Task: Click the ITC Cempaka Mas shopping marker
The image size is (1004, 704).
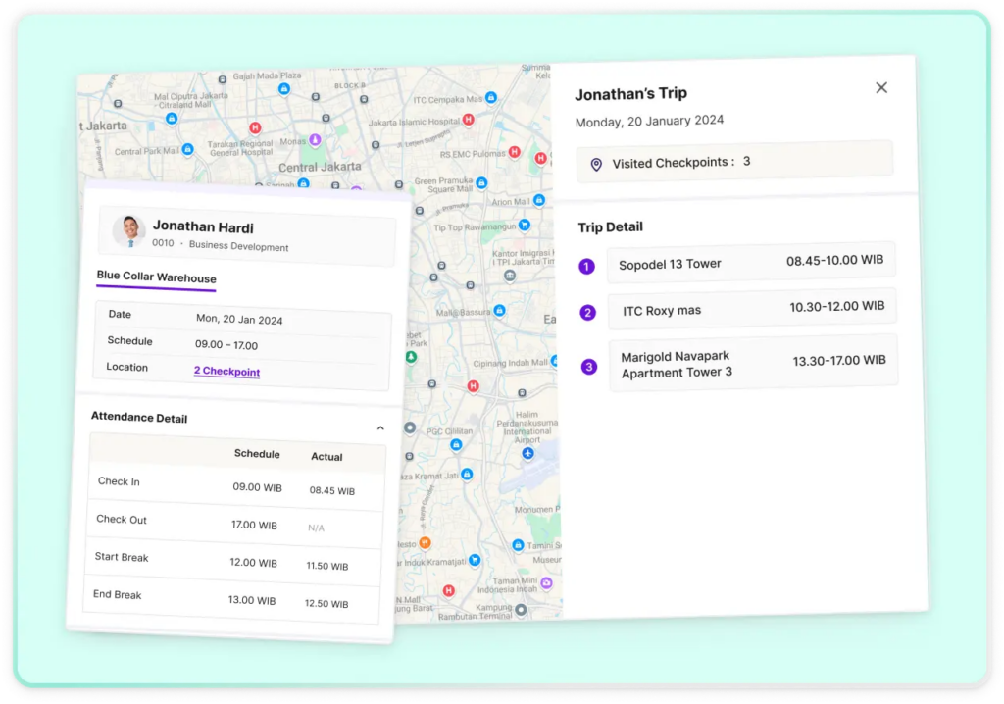Action: [x=491, y=98]
